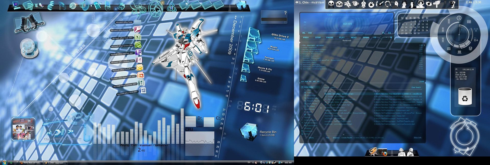The width and height of the screenshot is (490, 165).
Task: Click the Enqueue button in media library
Action: point(336,137)
